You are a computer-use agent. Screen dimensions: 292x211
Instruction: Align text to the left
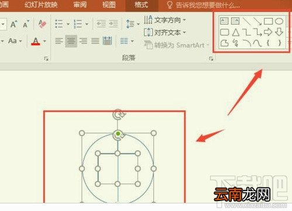[59, 41]
